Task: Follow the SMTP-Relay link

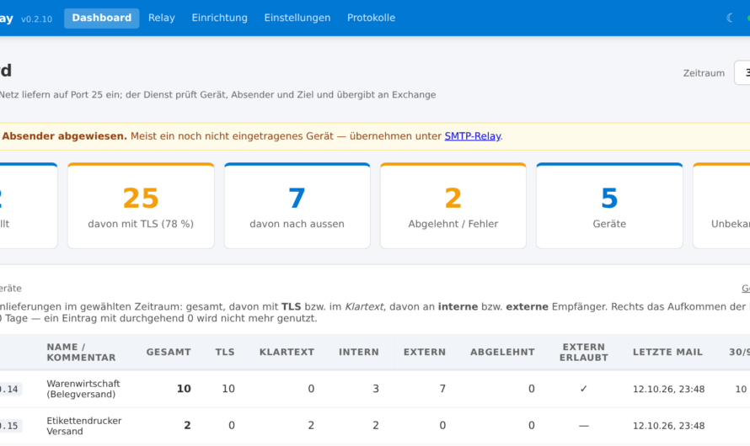Action: pos(473,136)
